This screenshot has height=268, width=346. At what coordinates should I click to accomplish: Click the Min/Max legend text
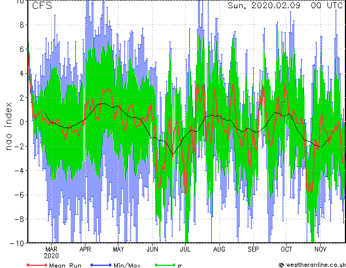tap(127, 265)
